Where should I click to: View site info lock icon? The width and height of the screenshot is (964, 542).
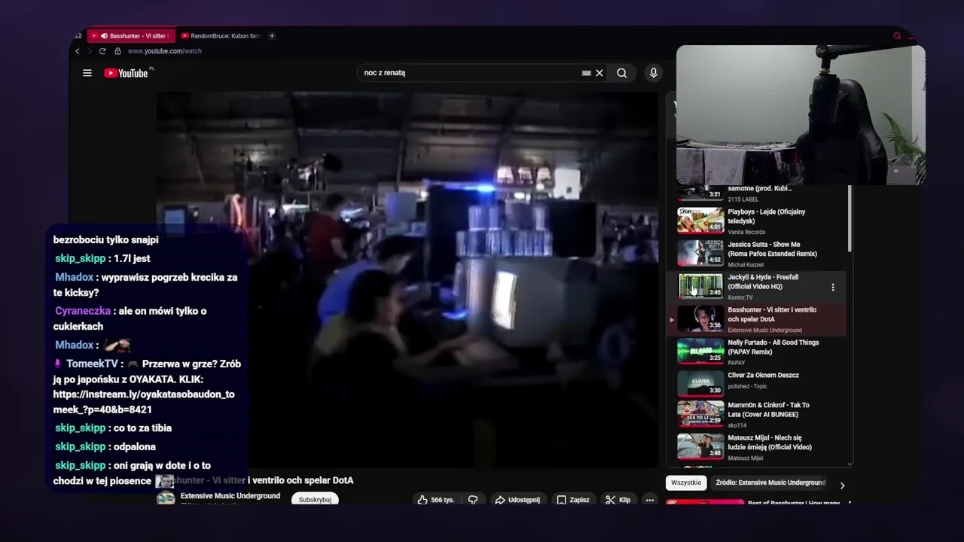point(117,51)
